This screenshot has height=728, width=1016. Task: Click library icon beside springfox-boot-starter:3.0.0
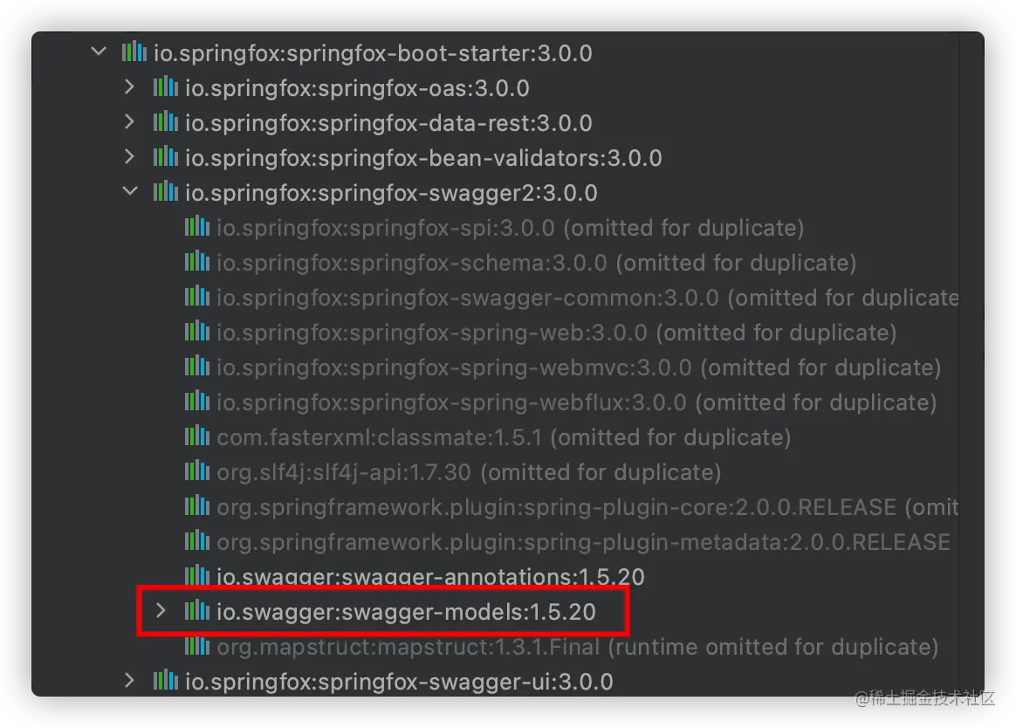point(134,52)
